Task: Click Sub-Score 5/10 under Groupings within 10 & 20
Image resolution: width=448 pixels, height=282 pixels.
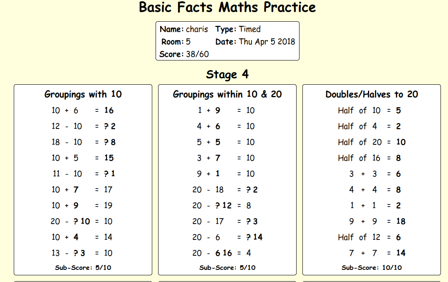Action: [227, 268]
